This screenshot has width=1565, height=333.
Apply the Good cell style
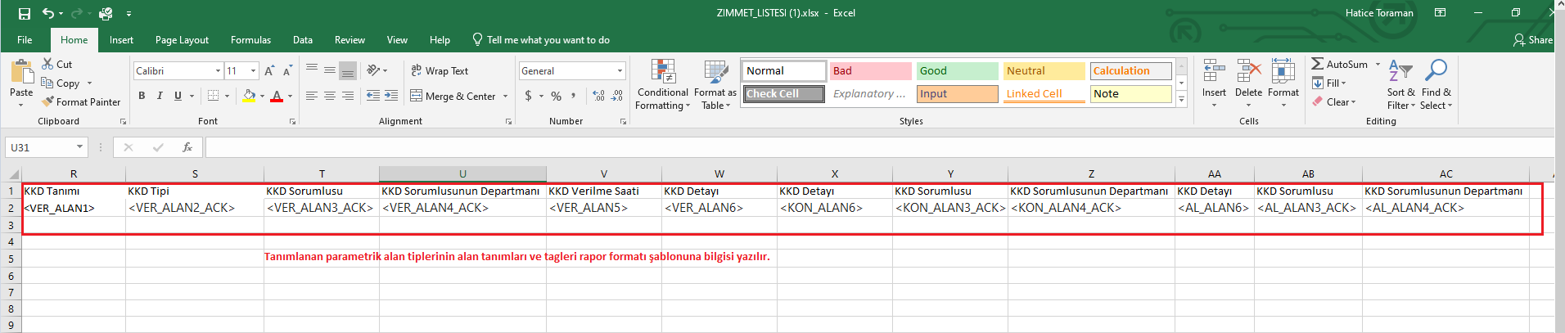tap(957, 71)
